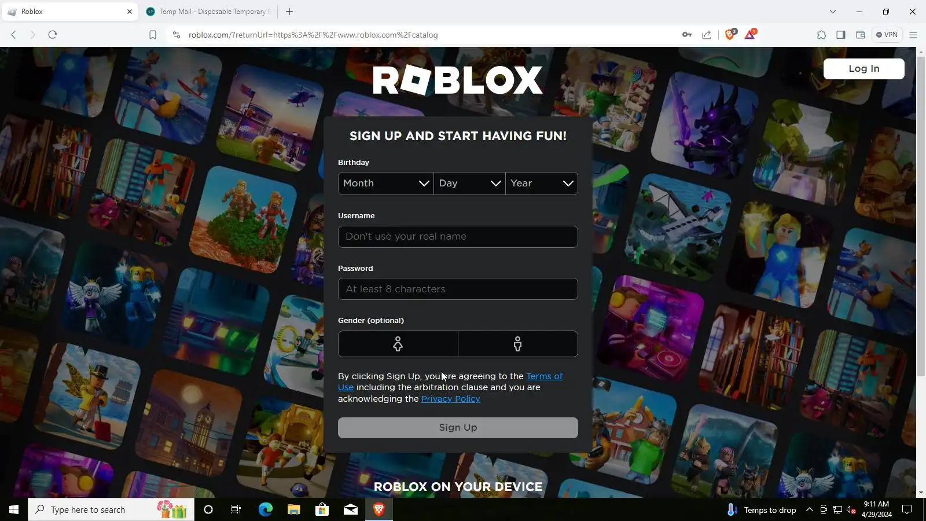This screenshot has height=521, width=926.
Task: Click the Roblox logo
Action: click(x=458, y=80)
